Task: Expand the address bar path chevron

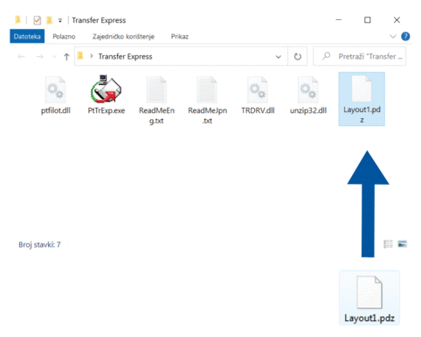Action: click(92, 56)
